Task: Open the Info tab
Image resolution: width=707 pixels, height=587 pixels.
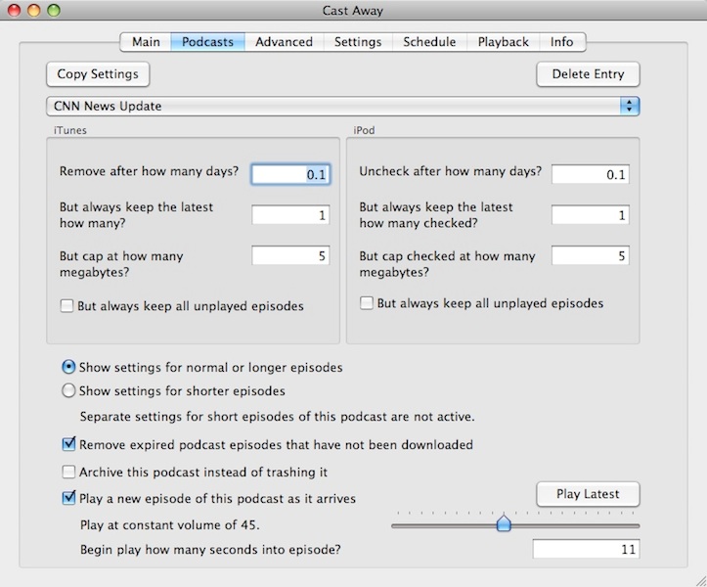Action: coord(561,42)
